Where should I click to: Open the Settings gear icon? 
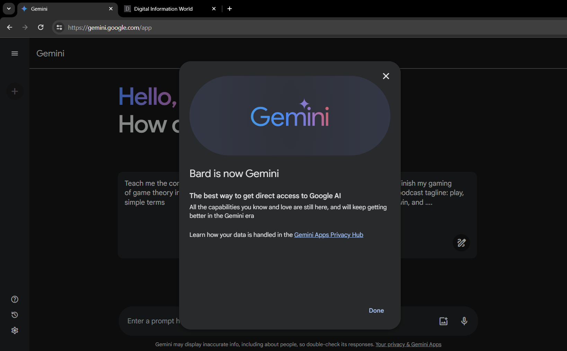point(15,331)
